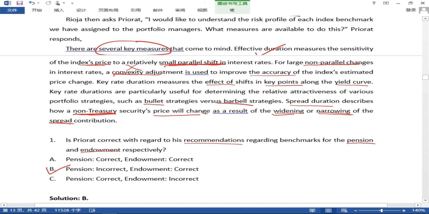Switch to Read Mode view

click(312, 211)
